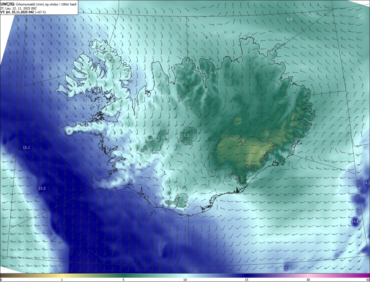This screenshot has height=282, width=370.
Task: Click the color scale tick label 0
Action: [1, 280]
